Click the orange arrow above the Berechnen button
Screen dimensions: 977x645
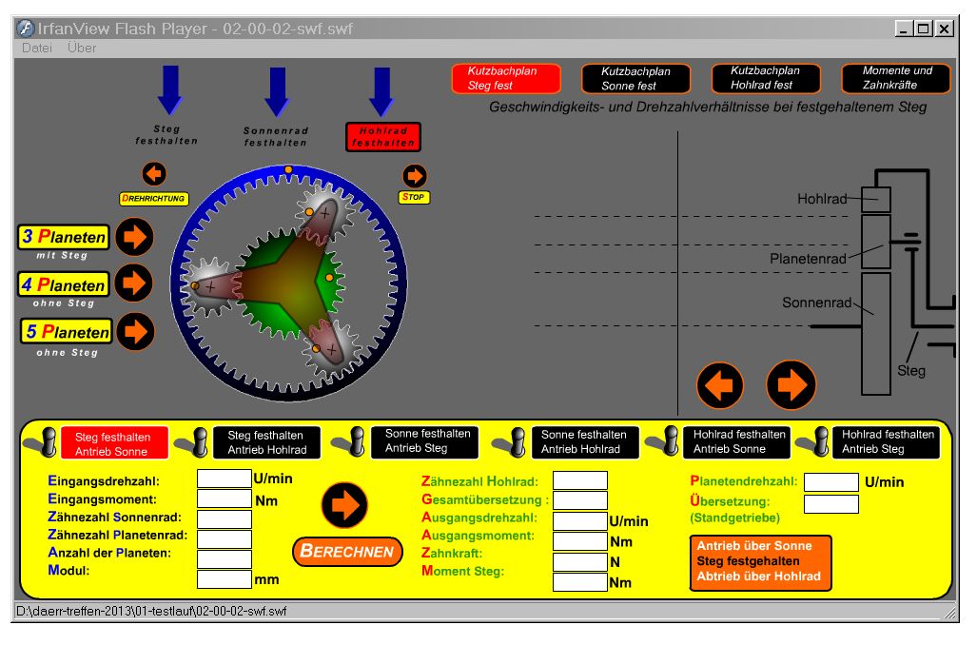click(345, 506)
